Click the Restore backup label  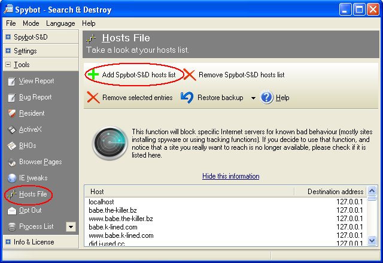(x=220, y=98)
